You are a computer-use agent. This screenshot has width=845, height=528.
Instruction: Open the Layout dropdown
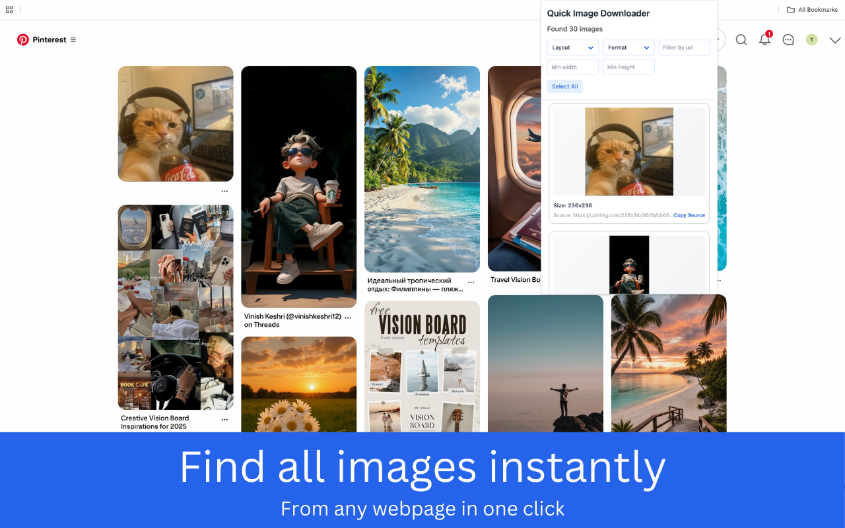click(x=573, y=48)
